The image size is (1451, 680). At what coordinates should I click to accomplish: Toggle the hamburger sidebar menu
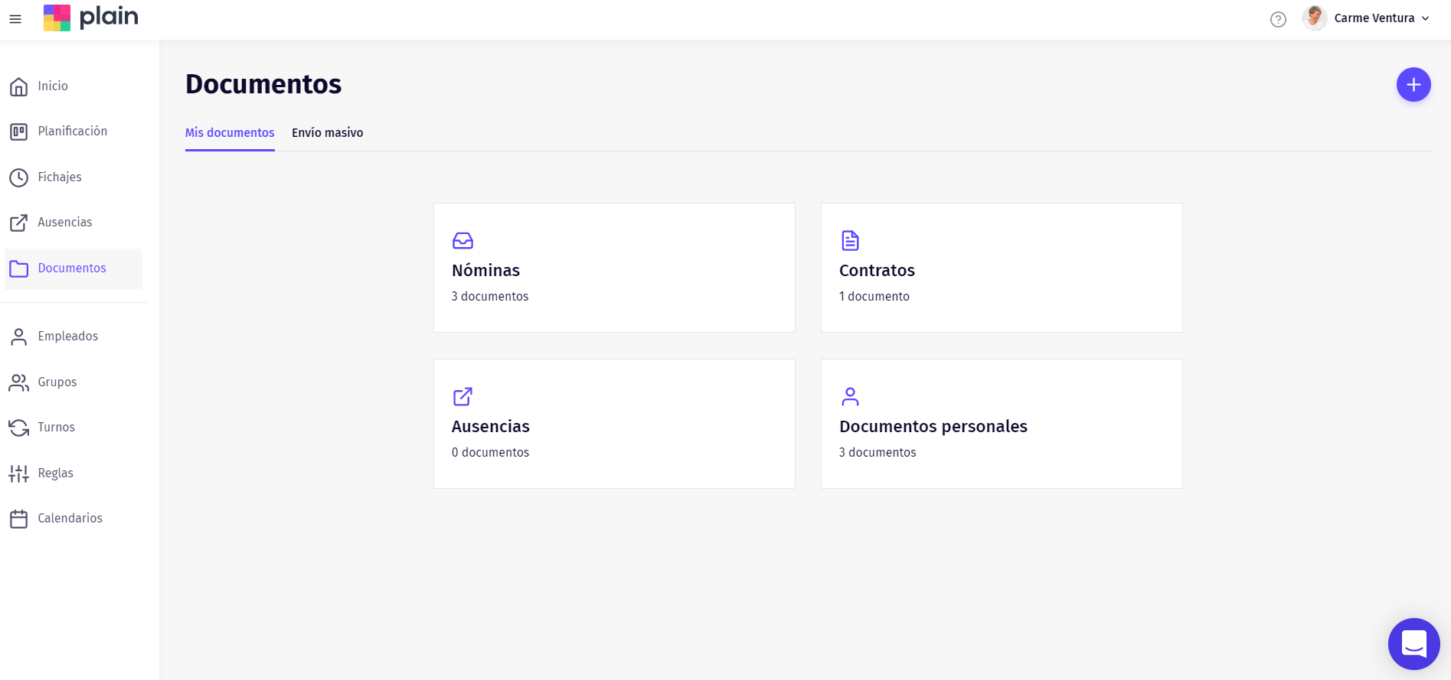(x=15, y=19)
